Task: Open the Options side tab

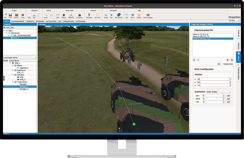Action: [x=238, y=46]
